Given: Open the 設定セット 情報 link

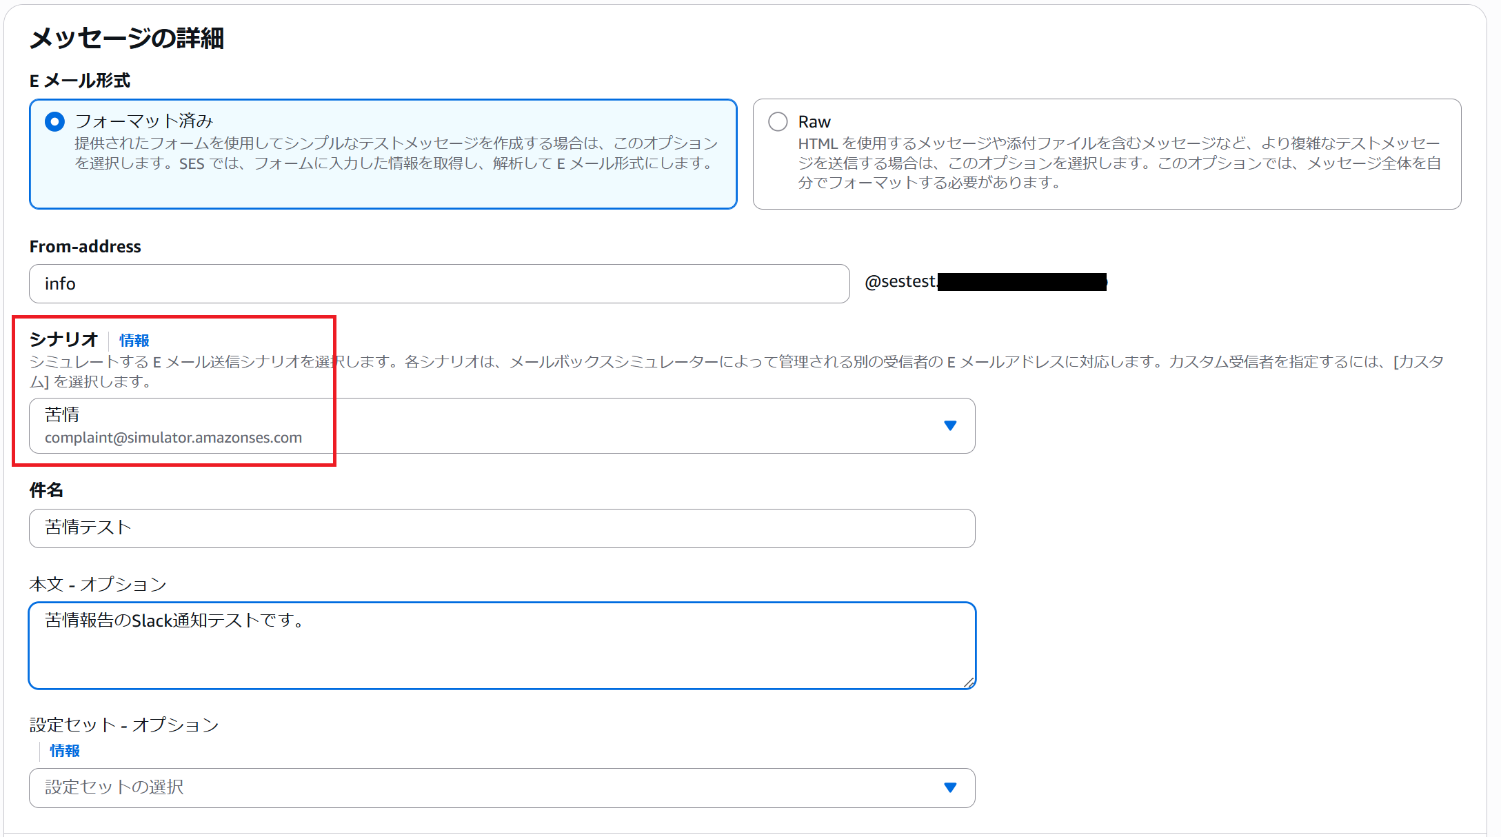Looking at the screenshot, I should (x=65, y=751).
